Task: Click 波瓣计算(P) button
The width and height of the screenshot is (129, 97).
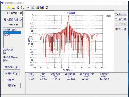Action: click(12, 73)
